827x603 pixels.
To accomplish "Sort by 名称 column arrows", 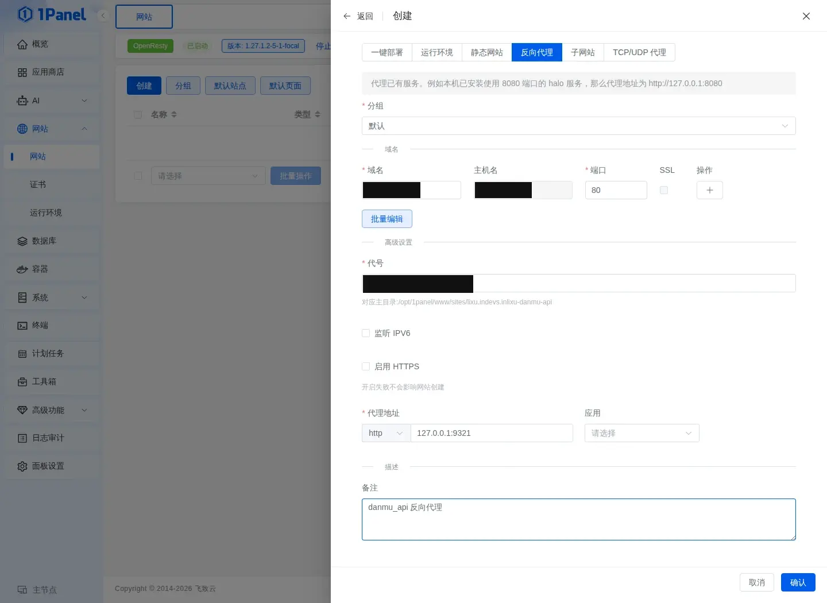I will (174, 114).
